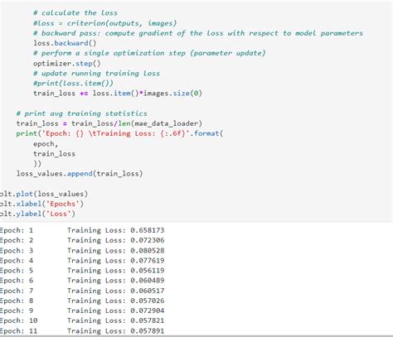Click Epoch 11 output with loss 0.057891
The height and width of the screenshot is (337, 393).
[82, 330]
